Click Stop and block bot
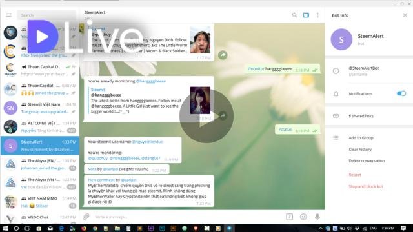 [366, 186]
